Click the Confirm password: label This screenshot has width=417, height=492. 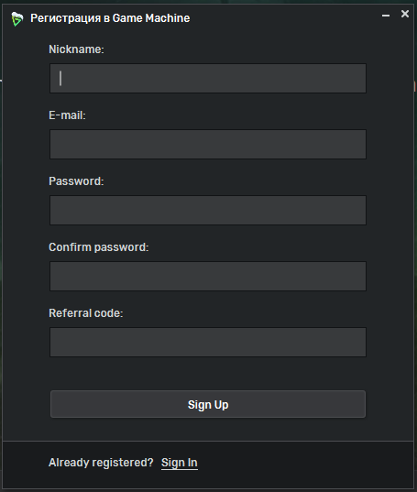pos(99,247)
